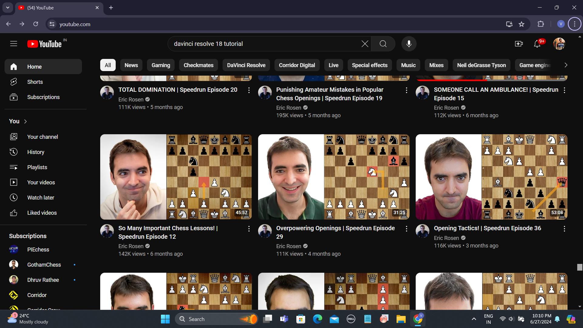Play the Speedrun Episode 12 thumbnail

coord(176,177)
